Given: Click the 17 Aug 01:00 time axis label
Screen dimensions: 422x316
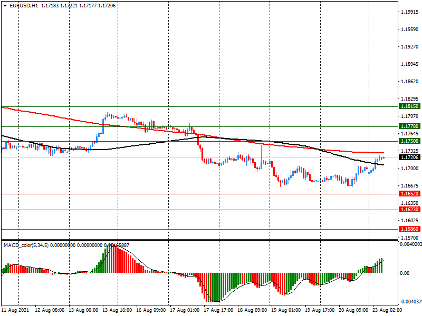Looking at the screenshot, I should [185, 310].
